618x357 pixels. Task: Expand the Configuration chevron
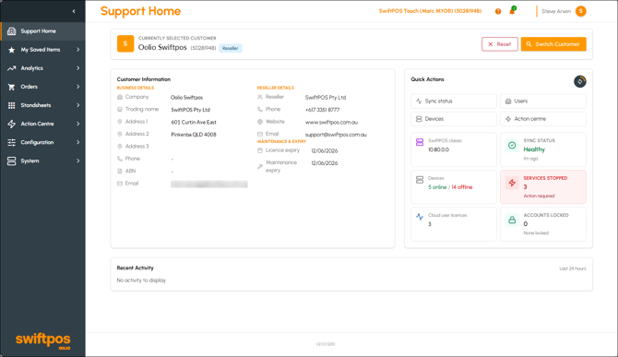pos(78,142)
